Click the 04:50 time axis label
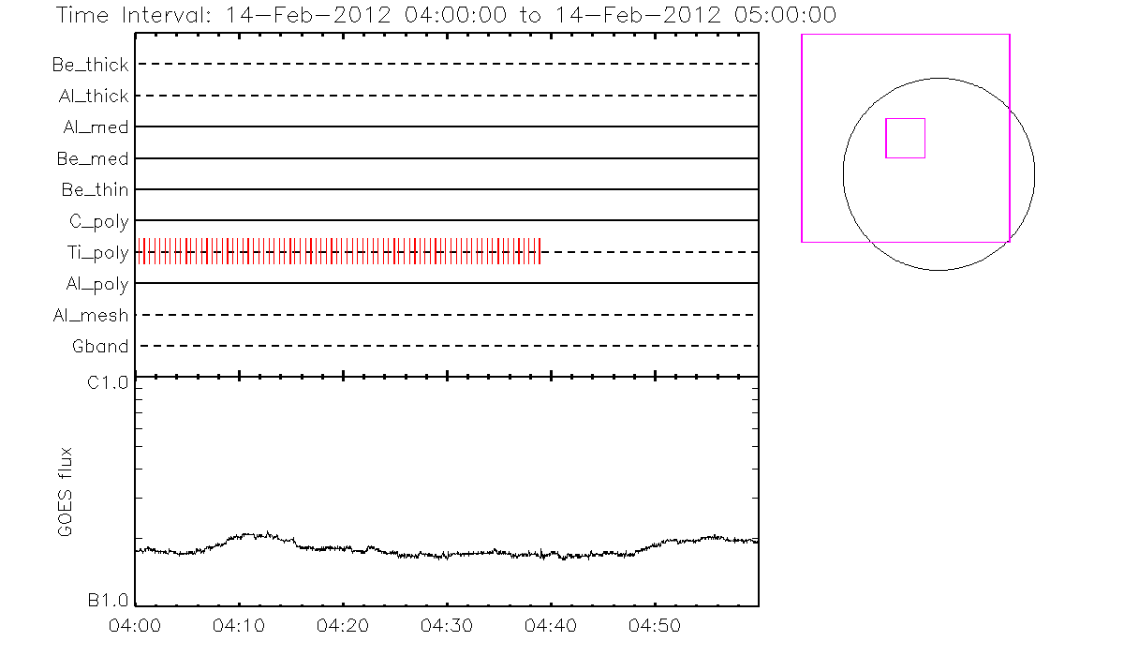The height and width of the screenshot is (656, 1124). click(x=654, y=624)
